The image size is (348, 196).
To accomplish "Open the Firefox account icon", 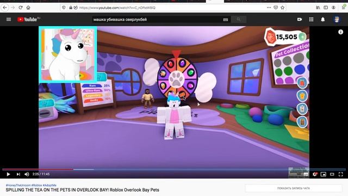I will pos(333,8).
